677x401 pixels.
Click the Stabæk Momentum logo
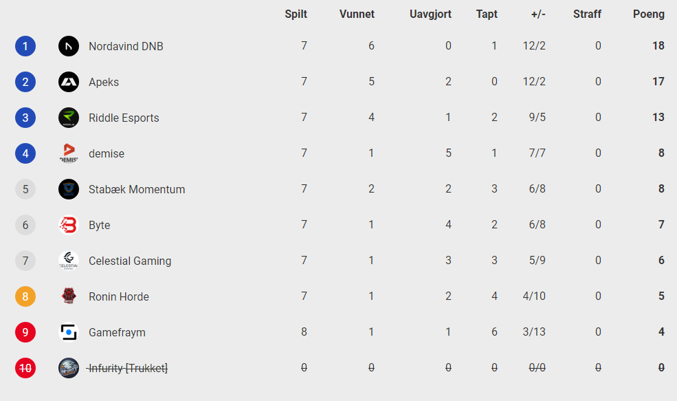[69, 189]
